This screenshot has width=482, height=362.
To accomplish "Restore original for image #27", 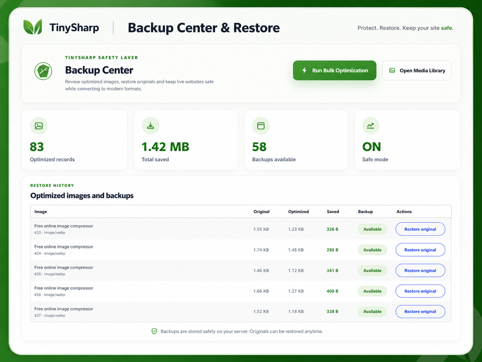I will click(420, 312).
